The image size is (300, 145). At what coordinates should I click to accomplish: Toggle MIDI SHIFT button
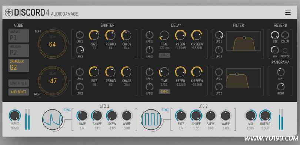point(19,92)
